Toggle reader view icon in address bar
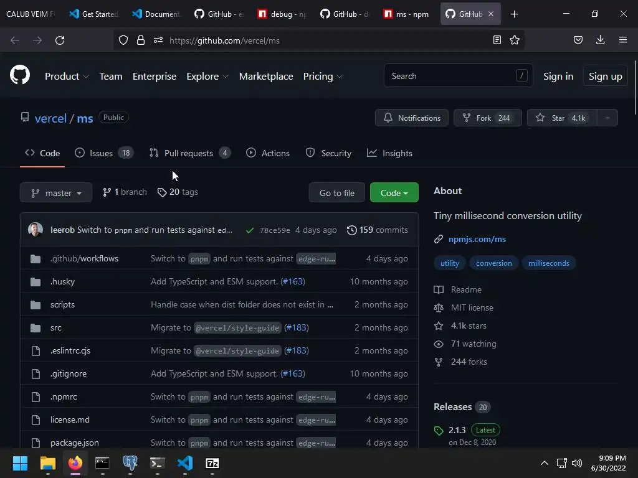Image resolution: width=638 pixels, height=478 pixels. pyautogui.click(x=497, y=40)
